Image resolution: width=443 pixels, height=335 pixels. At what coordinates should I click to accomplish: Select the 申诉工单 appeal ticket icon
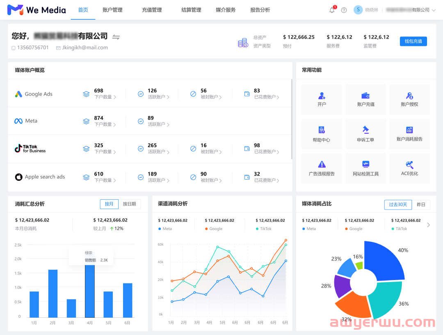[365, 134]
